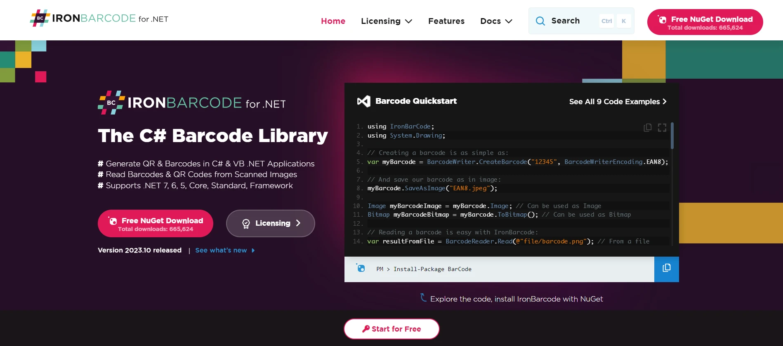Click the NuGet icon in header download button
The height and width of the screenshot is (346, 783).
(x=663, y=19)
